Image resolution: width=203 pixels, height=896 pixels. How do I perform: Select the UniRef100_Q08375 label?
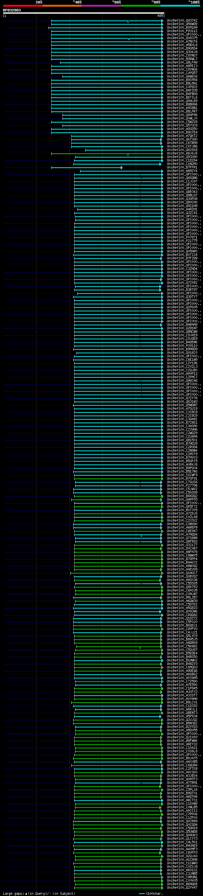[182, 38]
